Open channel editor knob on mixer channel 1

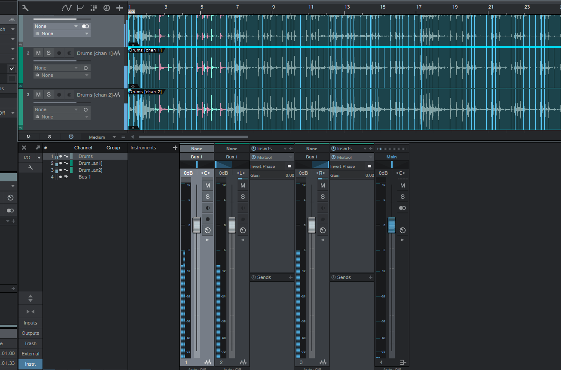click(208, 230)
